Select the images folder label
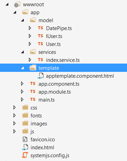Screen dimensions: 127x161 point(39,124)
